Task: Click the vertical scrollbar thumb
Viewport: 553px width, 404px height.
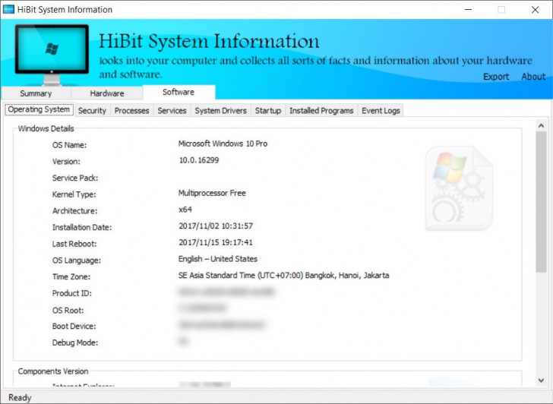Action: pos(541,202)
